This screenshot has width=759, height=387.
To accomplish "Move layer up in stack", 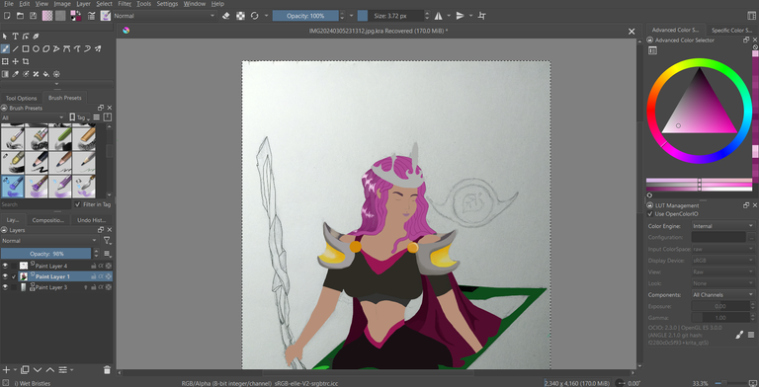I will pos(50,370).
